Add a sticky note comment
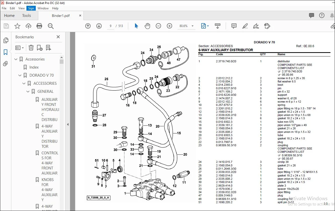The height and width of the screenshot is (211, 335). click(x=234, y=26)
